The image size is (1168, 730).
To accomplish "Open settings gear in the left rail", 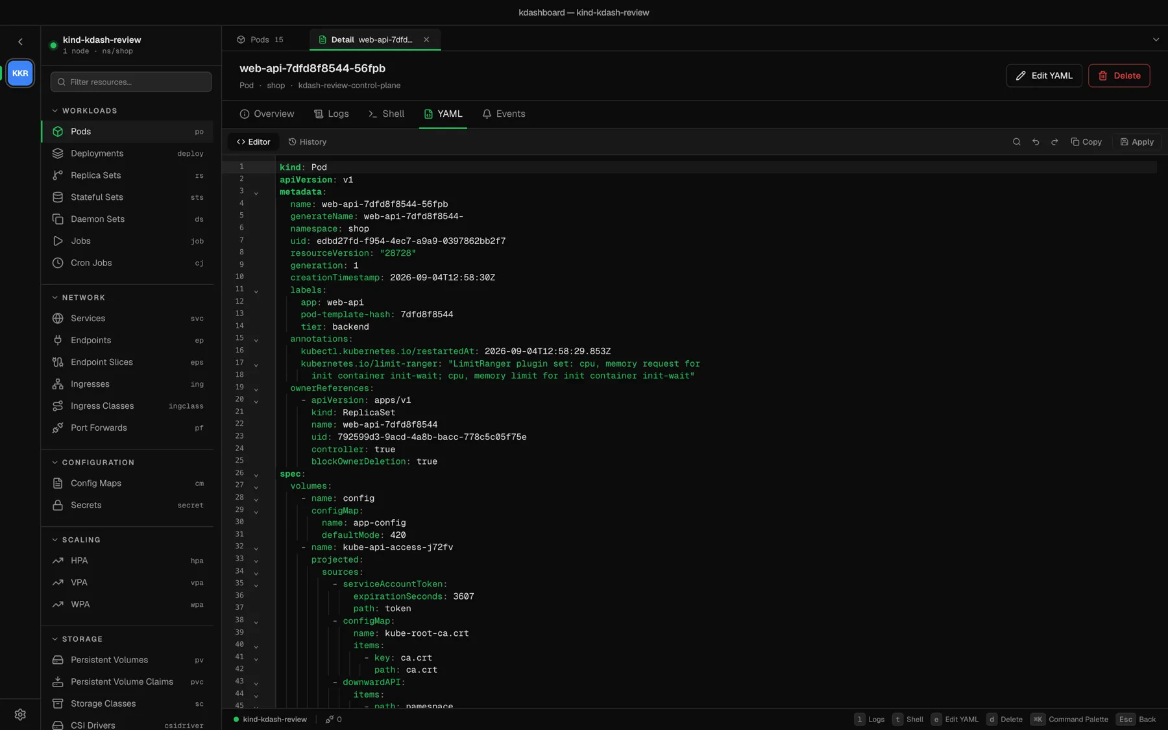I will [x=20, y=714].
